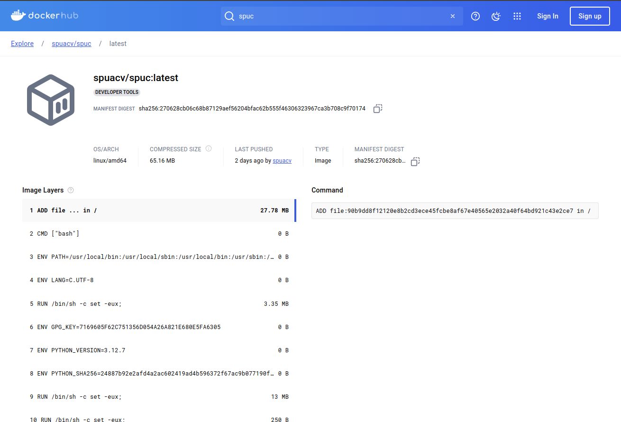Copy the truncated manifest digest sha256:270628cb
Image resolution: width=621 pixels, height=422 pixels.
pos(415,161)
